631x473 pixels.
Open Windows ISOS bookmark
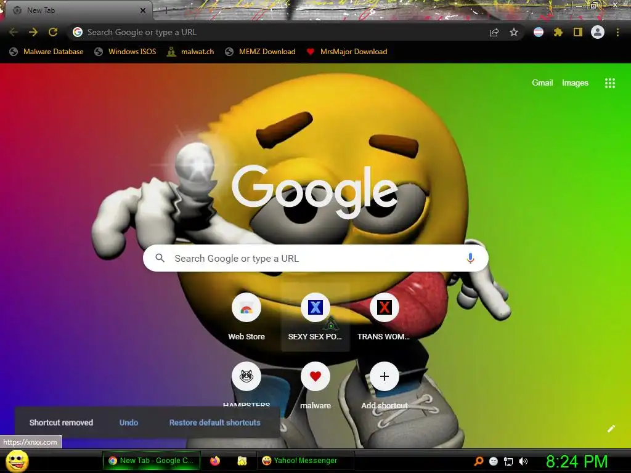pos(125,52)
